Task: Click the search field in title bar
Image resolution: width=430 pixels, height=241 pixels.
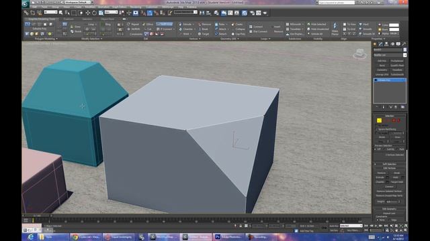Action: point(337,3)
